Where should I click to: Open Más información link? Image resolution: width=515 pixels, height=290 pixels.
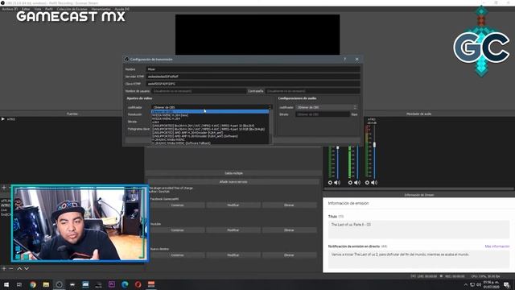click(497, 246)
